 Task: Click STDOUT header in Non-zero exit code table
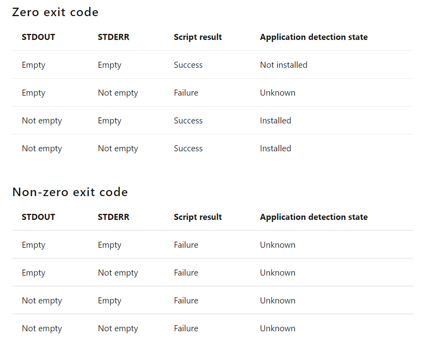(x=38, y=217)
